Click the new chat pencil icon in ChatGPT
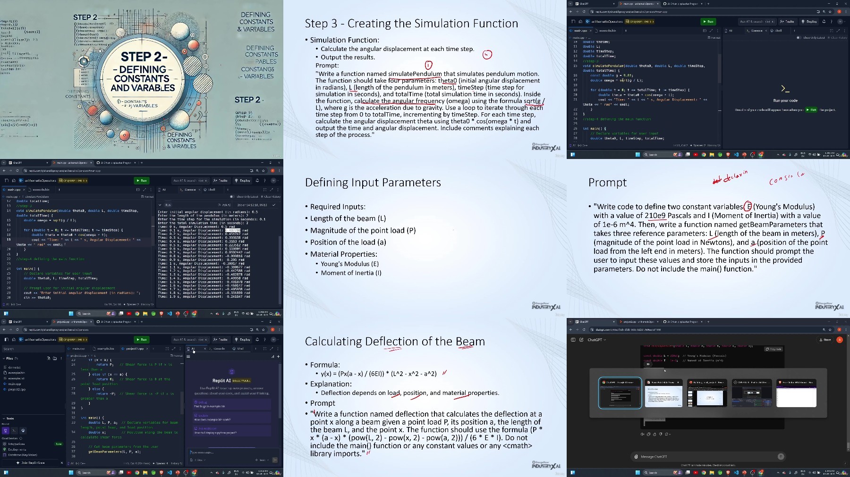This screenshot has height=477, width=850. coord(581,340)
